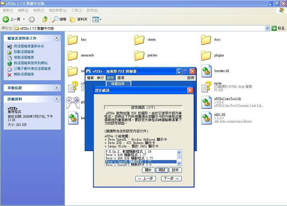The width and height of the screenshot is (287, 206).
Task: Click the e-mail this file task icon
Action: click(10, 69)
